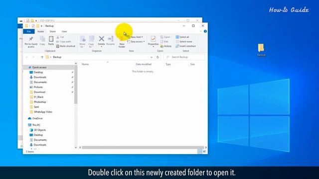Click the blue Help question icon
The height and width of the screenshot is (179, 319).
click(205, 31)
